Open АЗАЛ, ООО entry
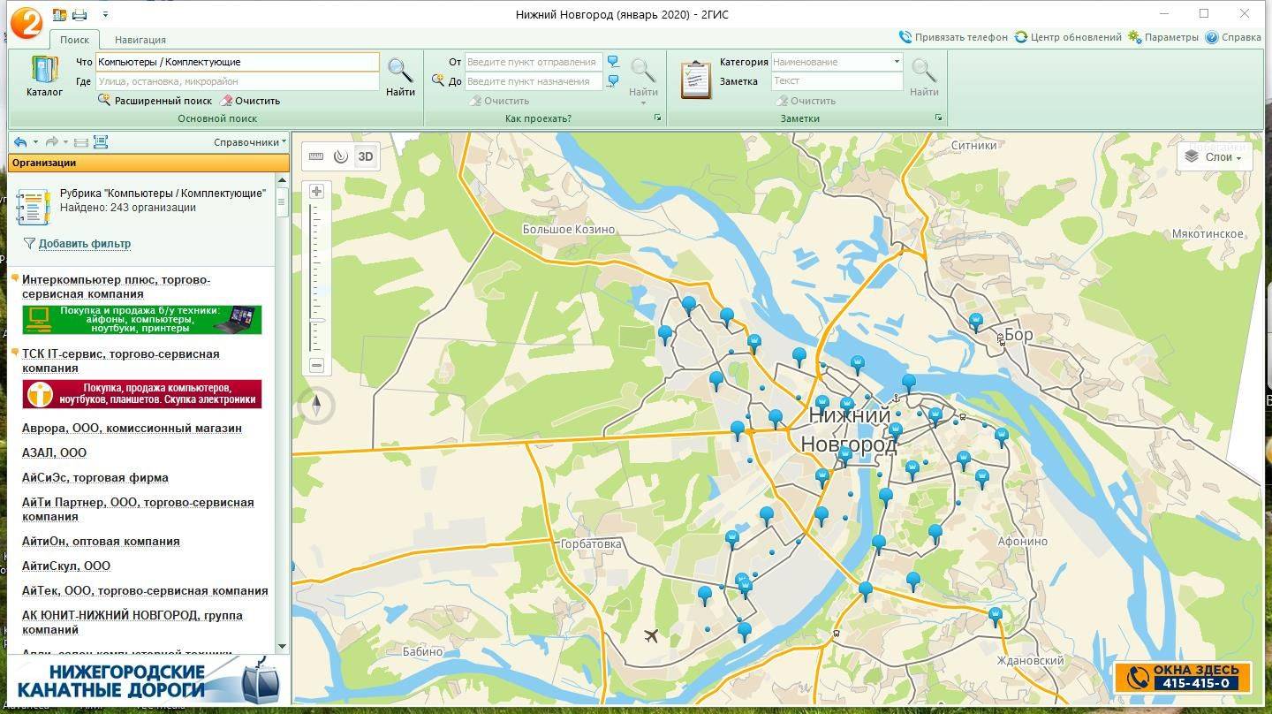The image size is (1272, 714). pos(54,453)
